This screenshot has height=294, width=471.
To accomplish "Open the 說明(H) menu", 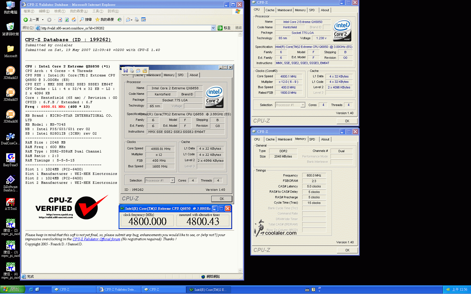I will point(113,11).
